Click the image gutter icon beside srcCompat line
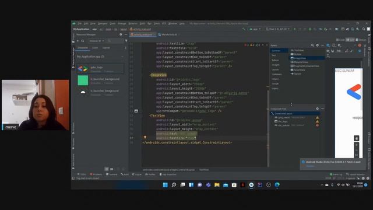The height and width of the screenshot is (210, 373). point(136,111)
